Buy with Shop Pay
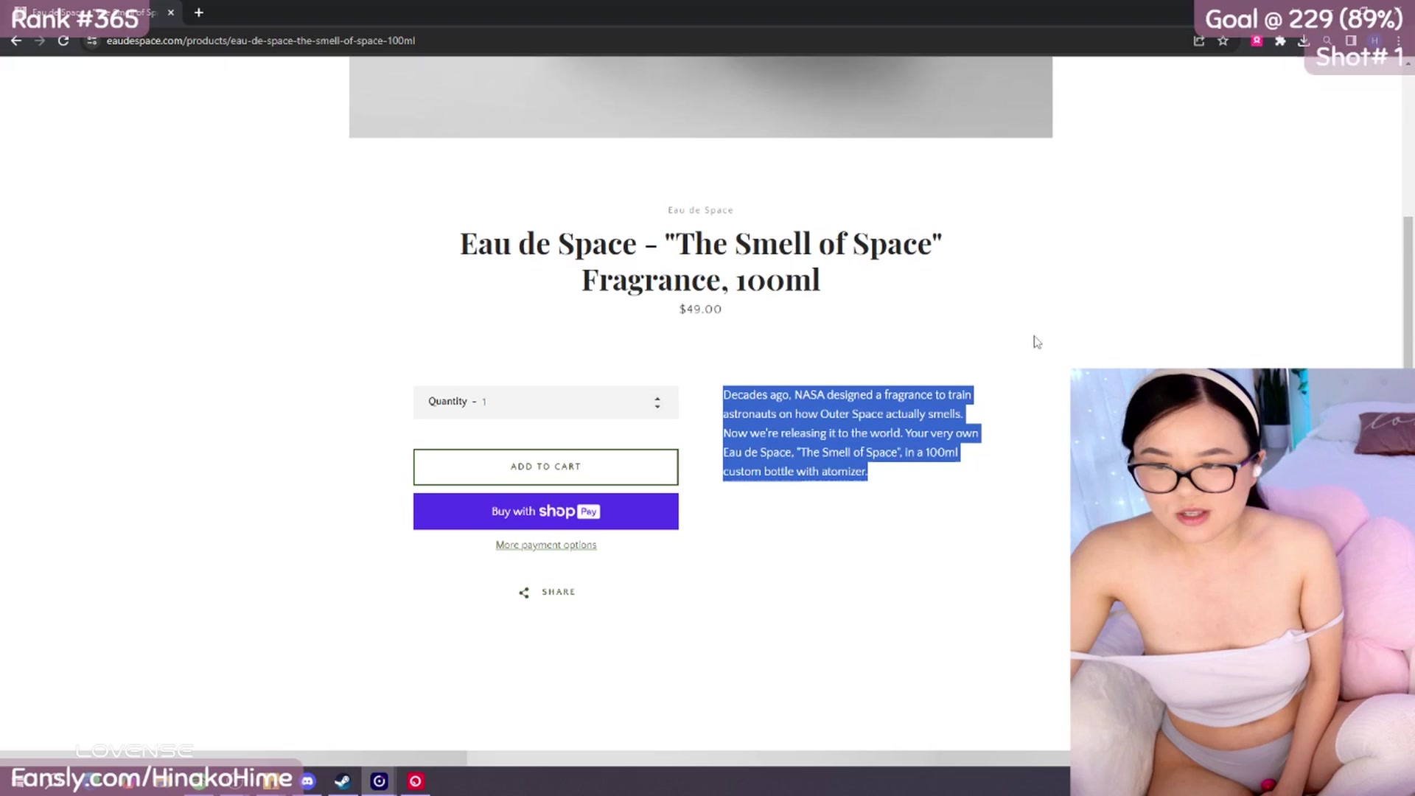Screen dimensions: 1415x796 545,512
